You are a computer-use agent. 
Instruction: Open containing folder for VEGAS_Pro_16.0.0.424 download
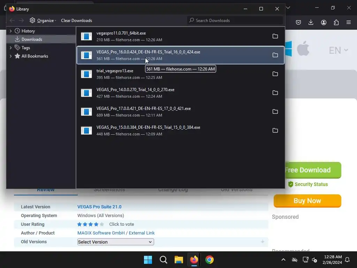(275, 55)
